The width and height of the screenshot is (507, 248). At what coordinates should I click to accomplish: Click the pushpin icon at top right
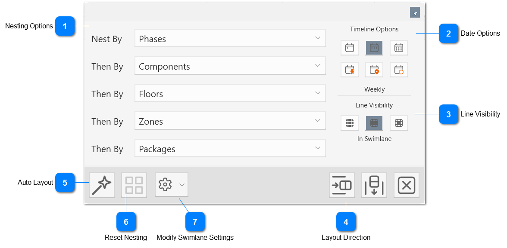[415, 12]
